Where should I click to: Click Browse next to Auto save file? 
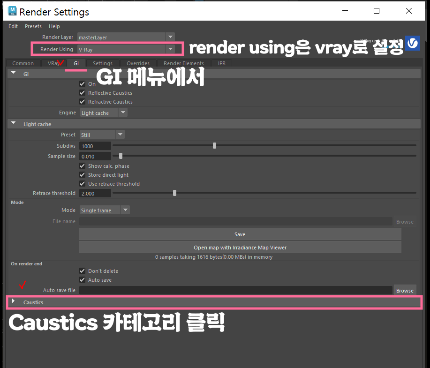click(x=405, y=290)
